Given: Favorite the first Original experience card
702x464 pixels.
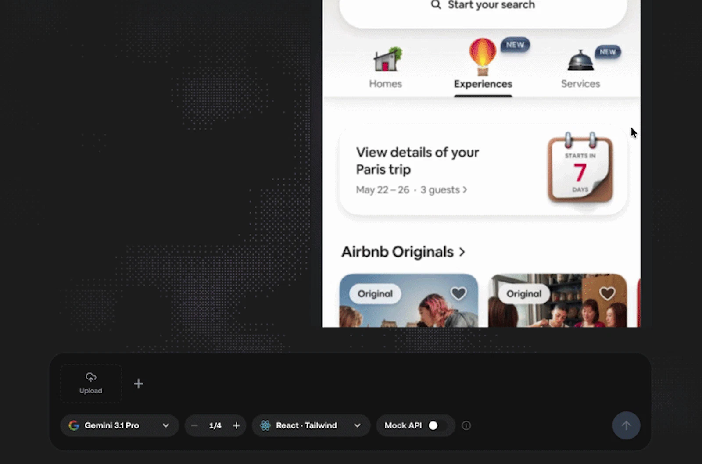Looking at the screenshot, I should point(458,293).
